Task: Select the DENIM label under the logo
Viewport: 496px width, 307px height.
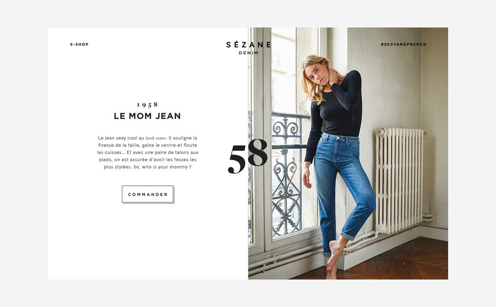Action: [249, 53]
